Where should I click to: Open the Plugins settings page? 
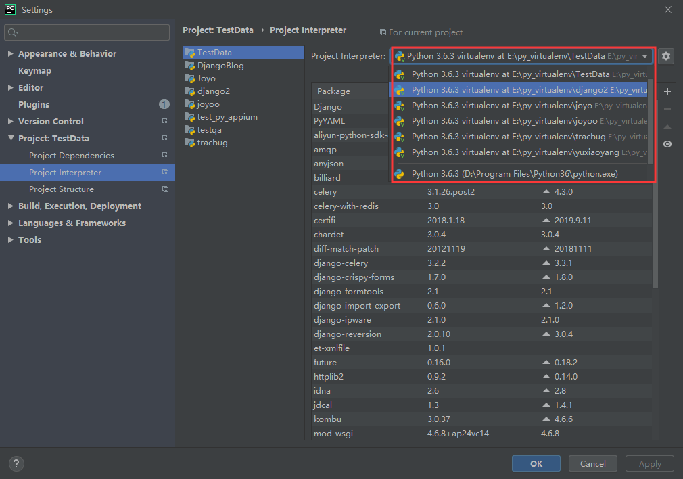click(x=34, y=105)
